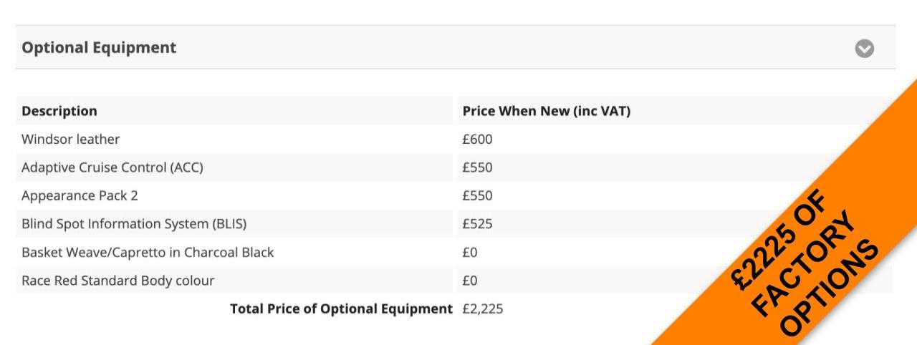Select the Price When New column header
917x345 pixels.
(547, 111)
